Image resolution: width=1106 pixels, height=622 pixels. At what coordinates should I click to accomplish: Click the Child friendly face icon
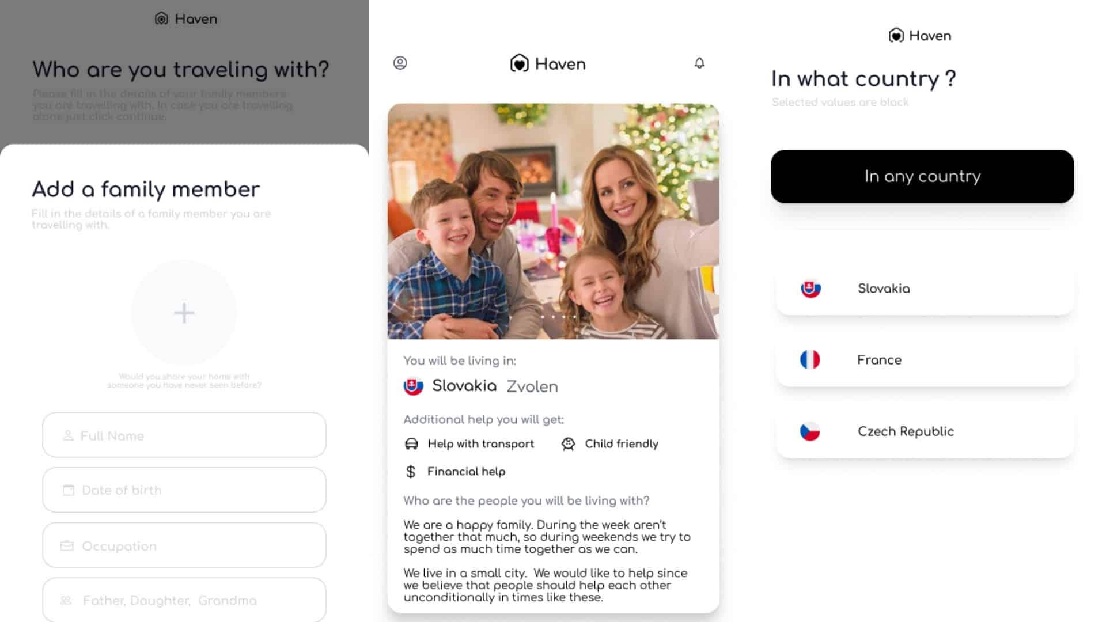click(568, 444)
